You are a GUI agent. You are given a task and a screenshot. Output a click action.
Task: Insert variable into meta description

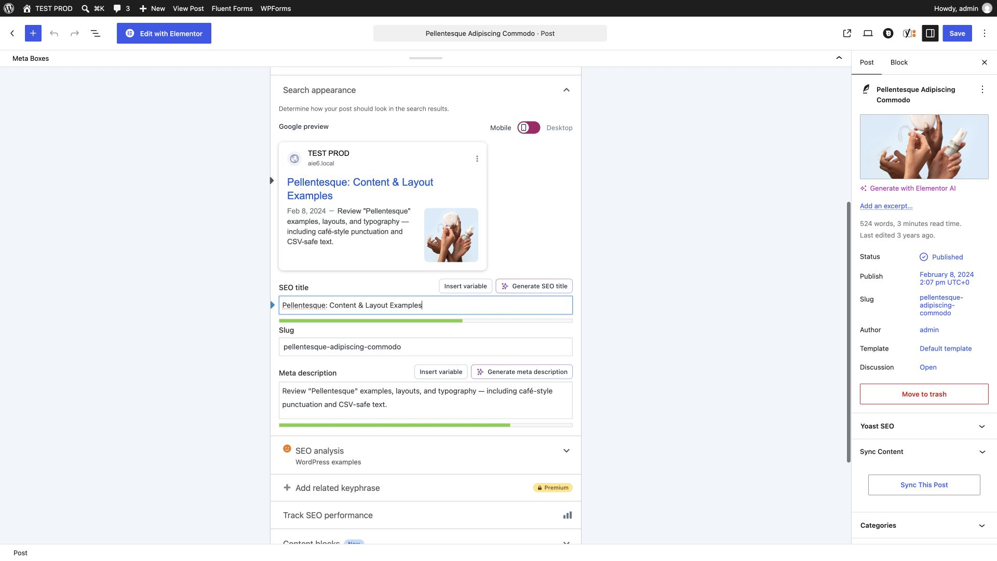[x=441, y=372]
